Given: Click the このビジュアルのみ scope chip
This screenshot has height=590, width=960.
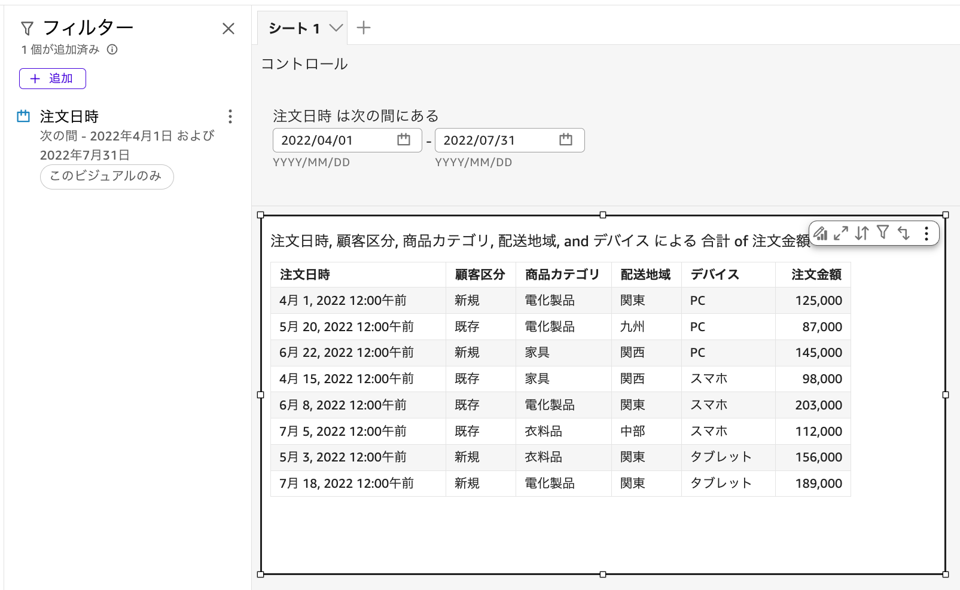Looking at the screenshot, I should tap(106, 177).
